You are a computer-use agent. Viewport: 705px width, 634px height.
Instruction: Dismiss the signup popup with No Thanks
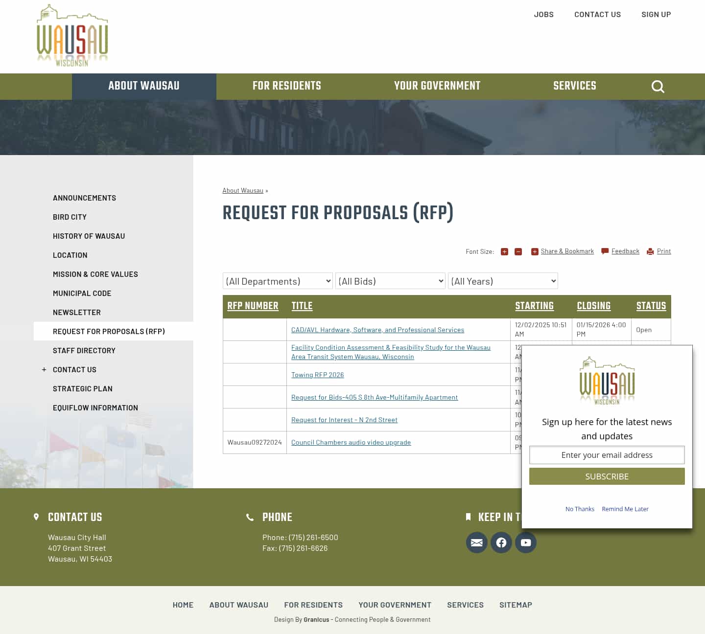coord(580,509)
